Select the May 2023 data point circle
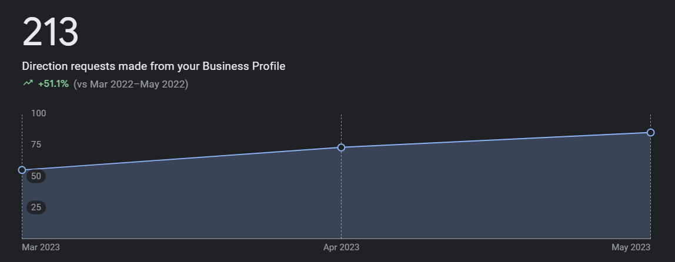This screenshot has height=262, width=675. pos(650,133)
